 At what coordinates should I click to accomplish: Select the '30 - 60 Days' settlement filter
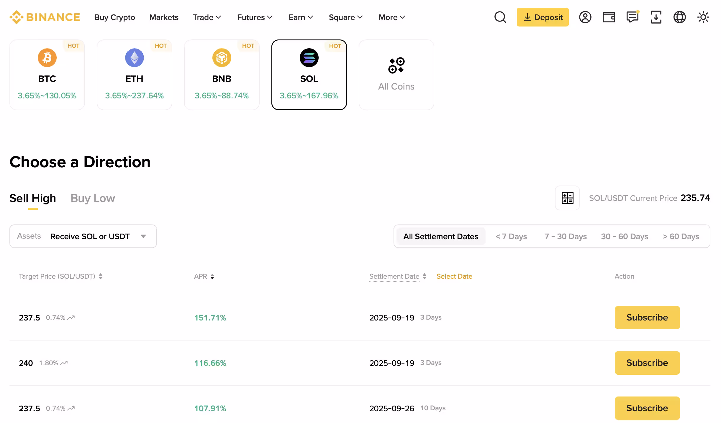point(624,236)
